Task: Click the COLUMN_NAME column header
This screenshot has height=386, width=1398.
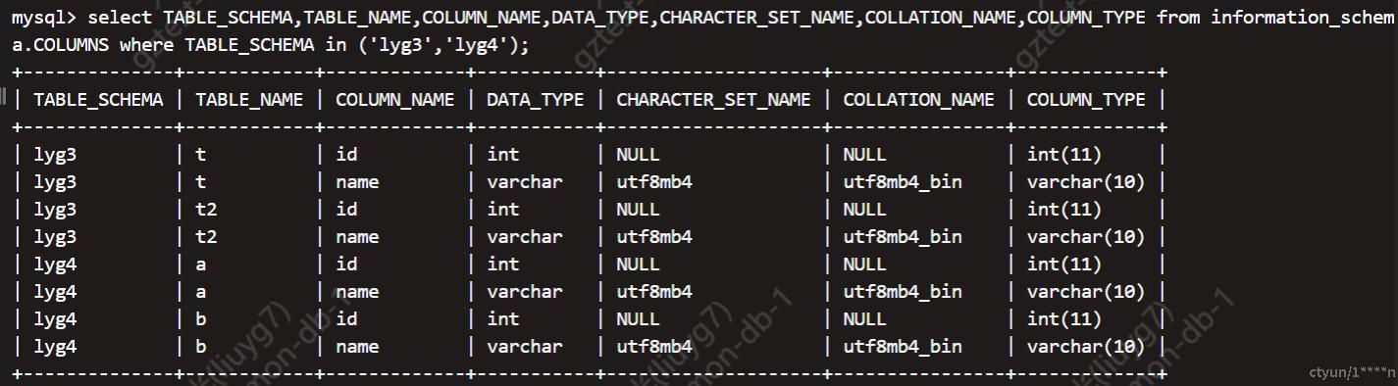Action: coord(394,100)
